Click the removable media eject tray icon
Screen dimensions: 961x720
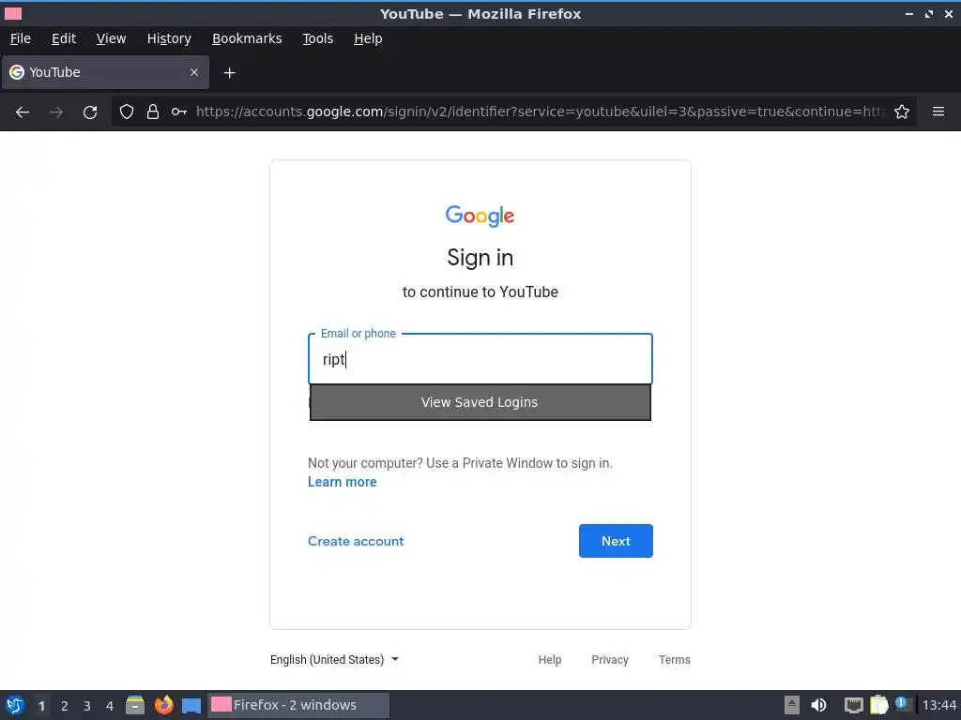792,705
